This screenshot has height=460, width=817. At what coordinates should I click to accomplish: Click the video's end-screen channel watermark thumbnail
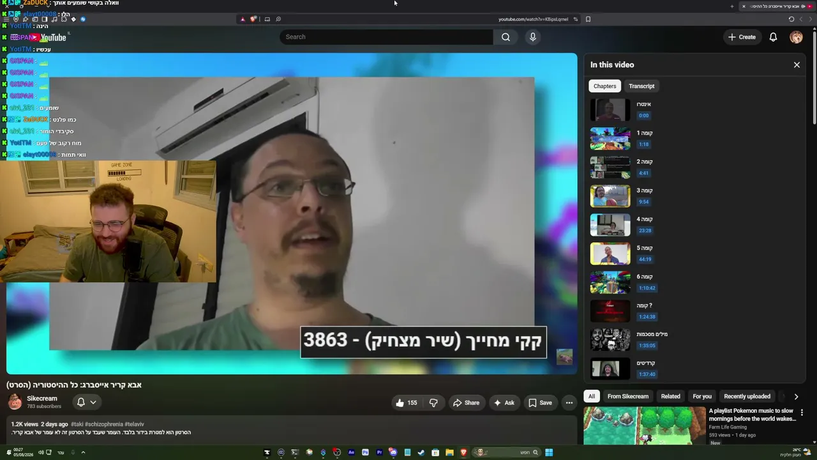[564, 356]
